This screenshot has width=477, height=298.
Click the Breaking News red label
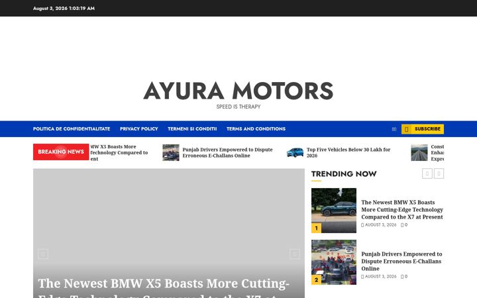[x=61, y=152]
